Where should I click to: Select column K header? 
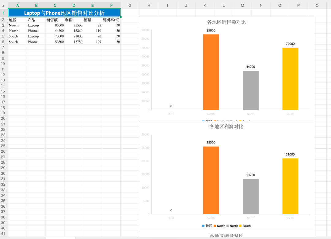[x=205, y=6]
